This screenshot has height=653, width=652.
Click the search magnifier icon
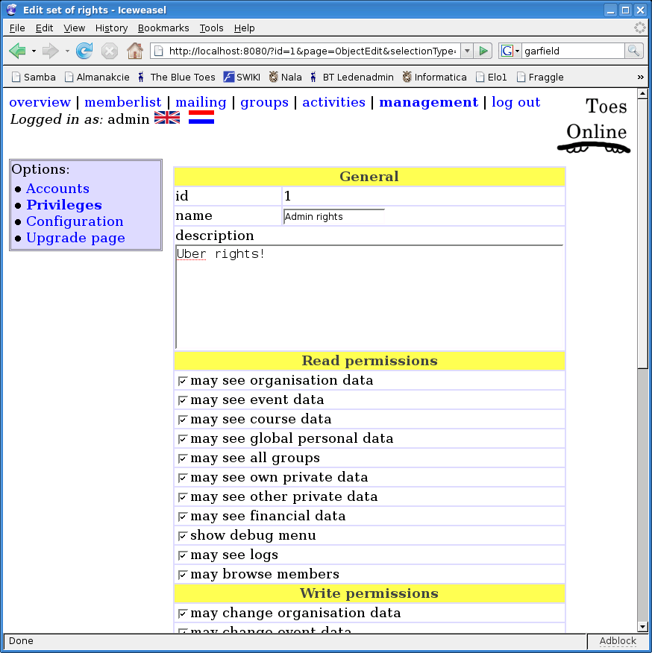click(633, 51)
